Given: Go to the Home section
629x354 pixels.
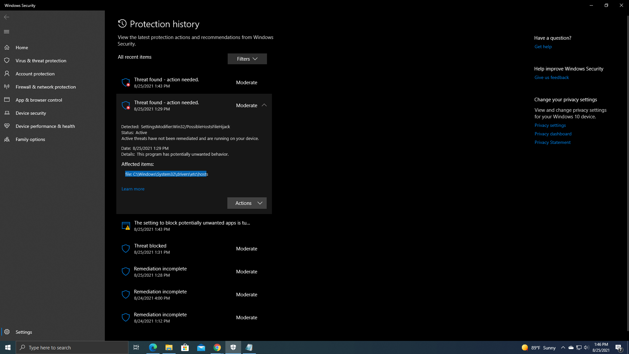Looking at the screenshot, I should coord(22,48).
